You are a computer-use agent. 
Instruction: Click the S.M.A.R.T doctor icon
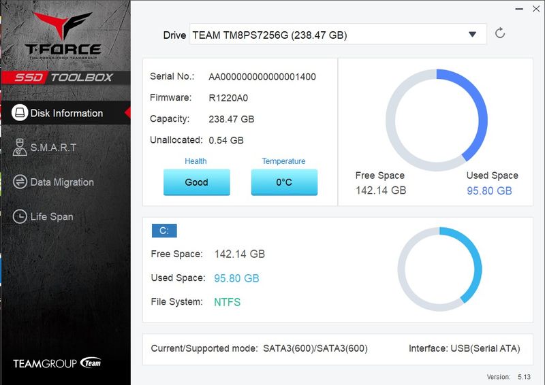click(x=20, y=147)
